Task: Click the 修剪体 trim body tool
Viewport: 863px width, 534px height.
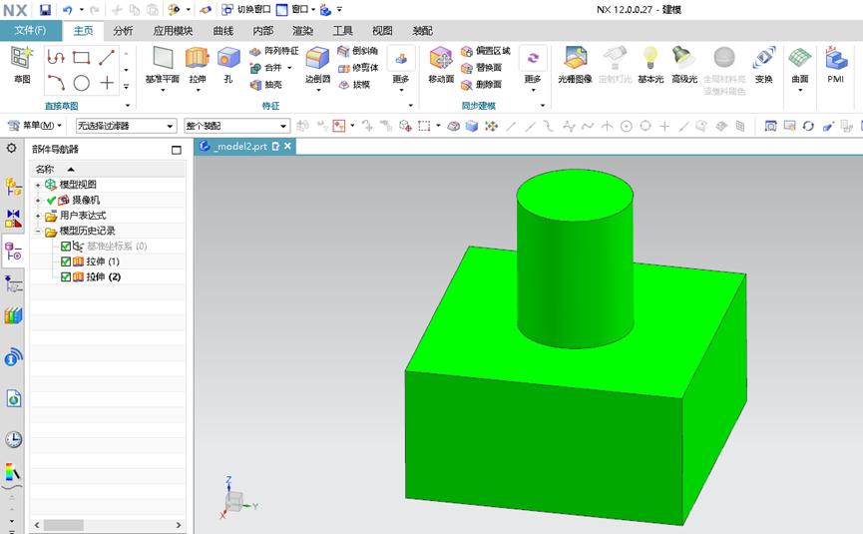Action: tap(358, 68)
